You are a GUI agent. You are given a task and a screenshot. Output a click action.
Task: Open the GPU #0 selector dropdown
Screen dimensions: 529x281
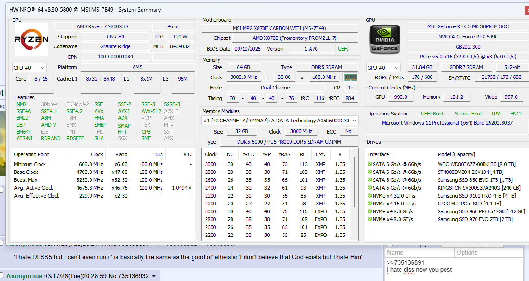tap(383, 68)
